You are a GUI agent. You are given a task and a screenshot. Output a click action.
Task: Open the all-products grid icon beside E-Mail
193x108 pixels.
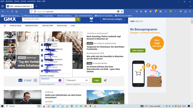(35, 80)
